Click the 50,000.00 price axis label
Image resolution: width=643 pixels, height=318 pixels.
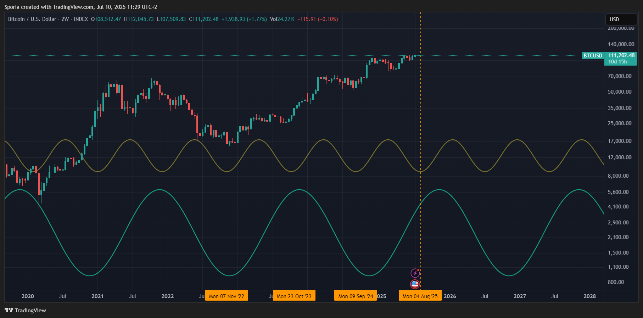point(620,92)
